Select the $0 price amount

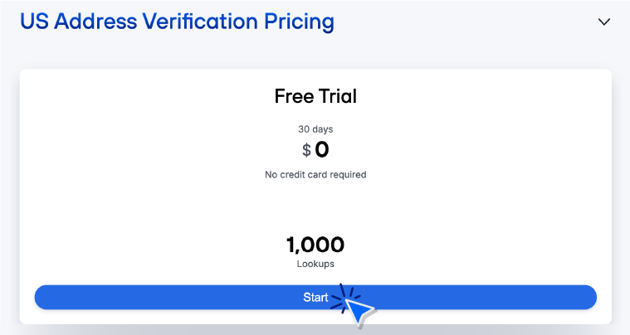[x=315, y=150]
